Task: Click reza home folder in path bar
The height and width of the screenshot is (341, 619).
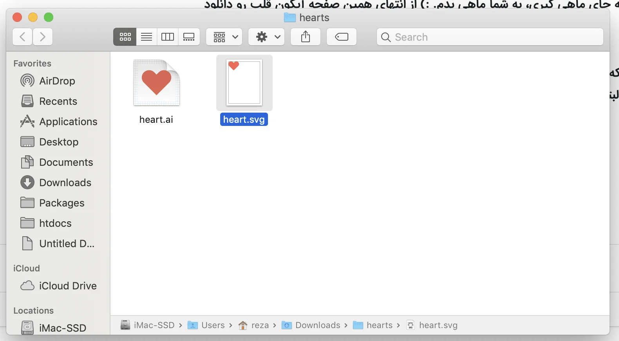Action: (x=253, y=325)
